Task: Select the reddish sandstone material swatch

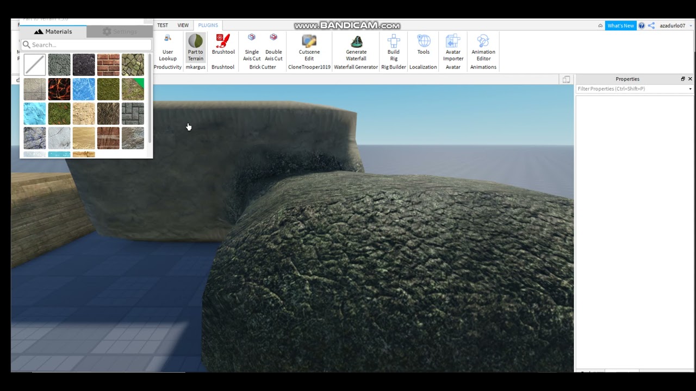Action: pos(108,138)
